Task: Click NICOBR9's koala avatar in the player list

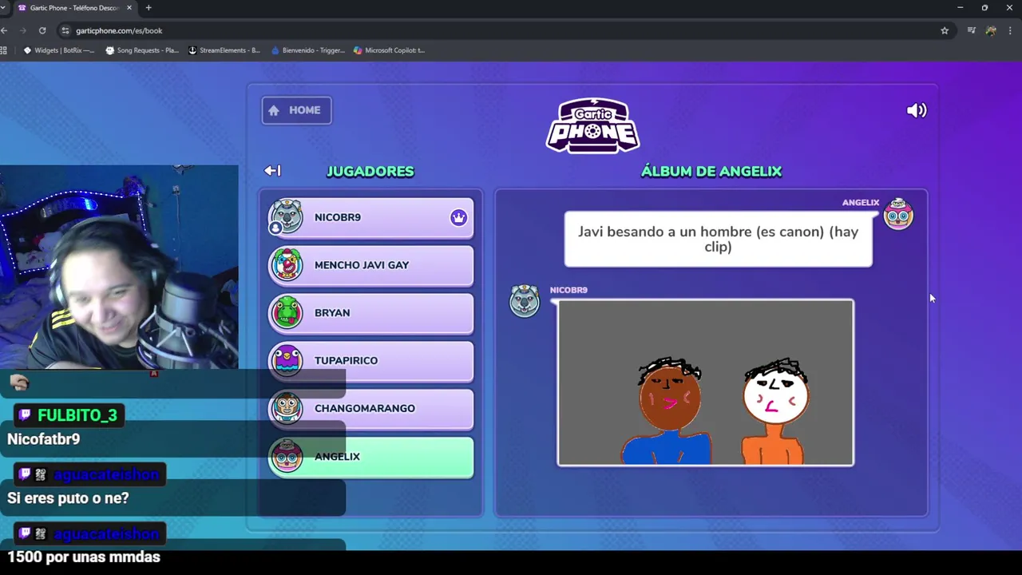Action: pos(286,216)
